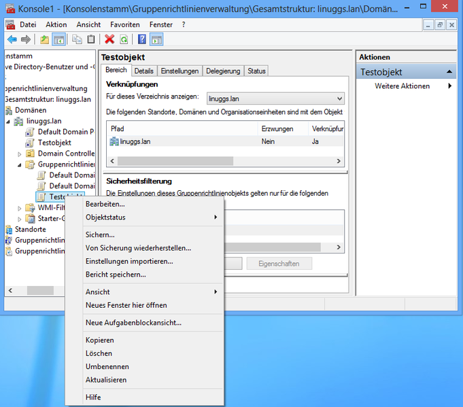Open the Delegierung tab
Screen dimensions: 463x407
[x=222, y=71]
